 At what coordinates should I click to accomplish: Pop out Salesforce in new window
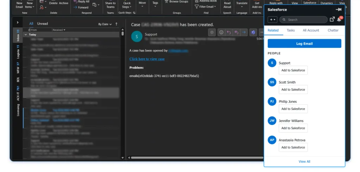pyautogui.click(x=332, y=20)
